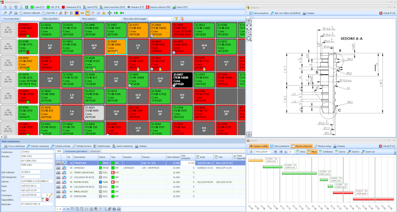Open ODL [F4] view
The height and width of the screenshot is (212, 397).
(x=53, y=7)
